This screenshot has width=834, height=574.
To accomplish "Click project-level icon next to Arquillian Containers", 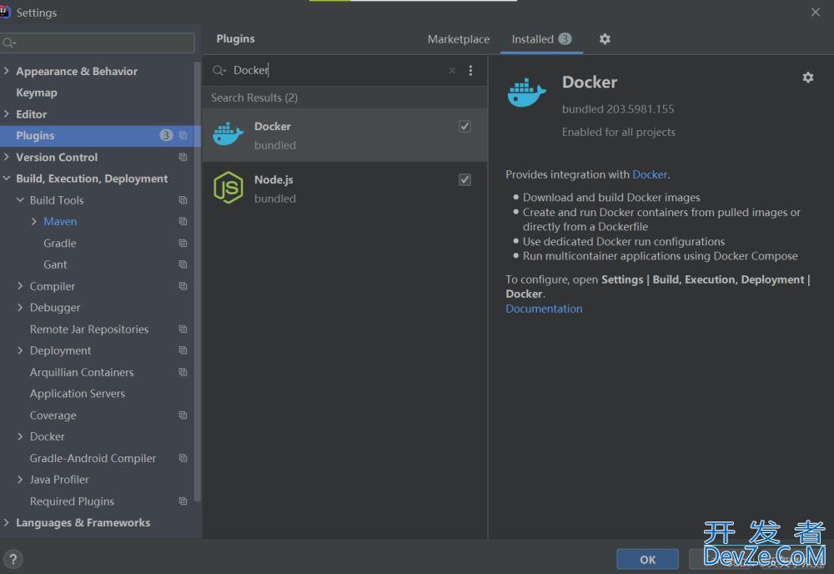I will click(183, 372).
